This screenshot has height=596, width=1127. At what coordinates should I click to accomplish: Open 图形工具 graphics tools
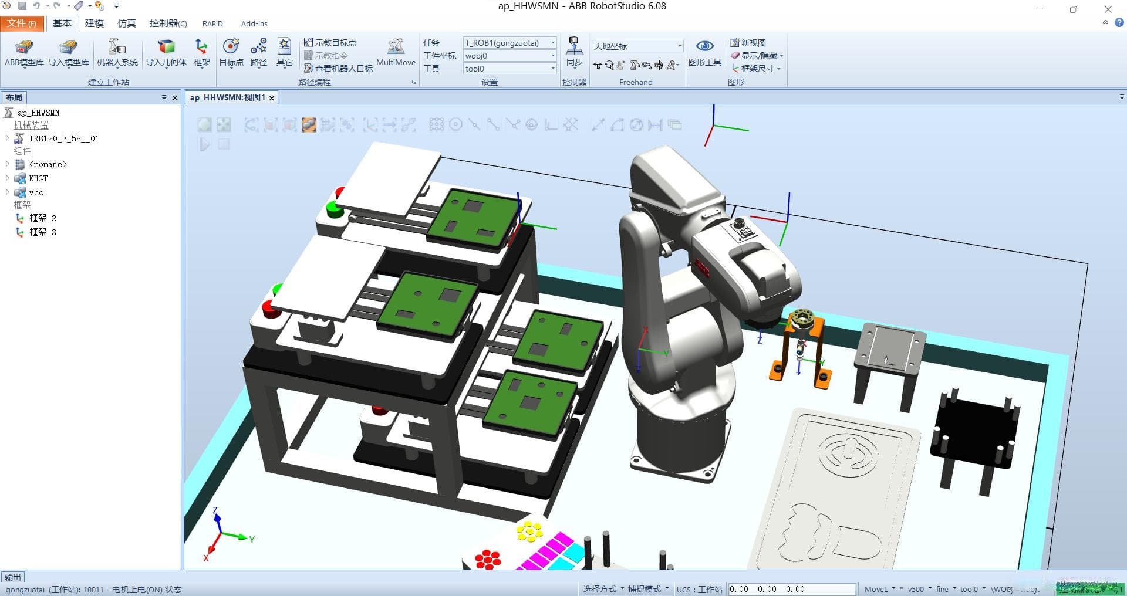point(704,53)
